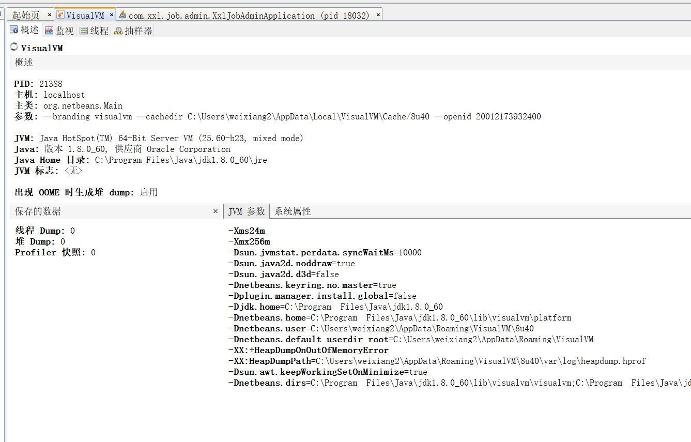The width and height of the screenshot is (691, 442).
Task: Open the XxlJobAdminApplication (pid 18032) tab
Action: (x=249, y=16)
